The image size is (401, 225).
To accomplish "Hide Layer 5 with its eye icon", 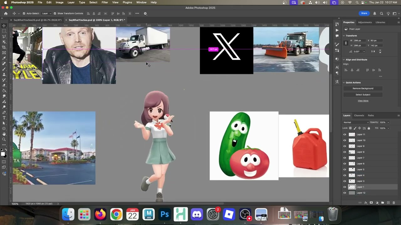I will click(345, 169).
